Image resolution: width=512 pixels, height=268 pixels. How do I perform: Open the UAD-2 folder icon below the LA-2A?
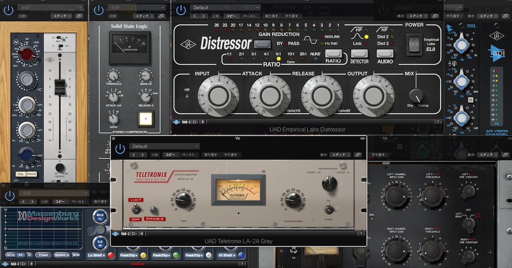pyautogui.click(x=134, y=234)
